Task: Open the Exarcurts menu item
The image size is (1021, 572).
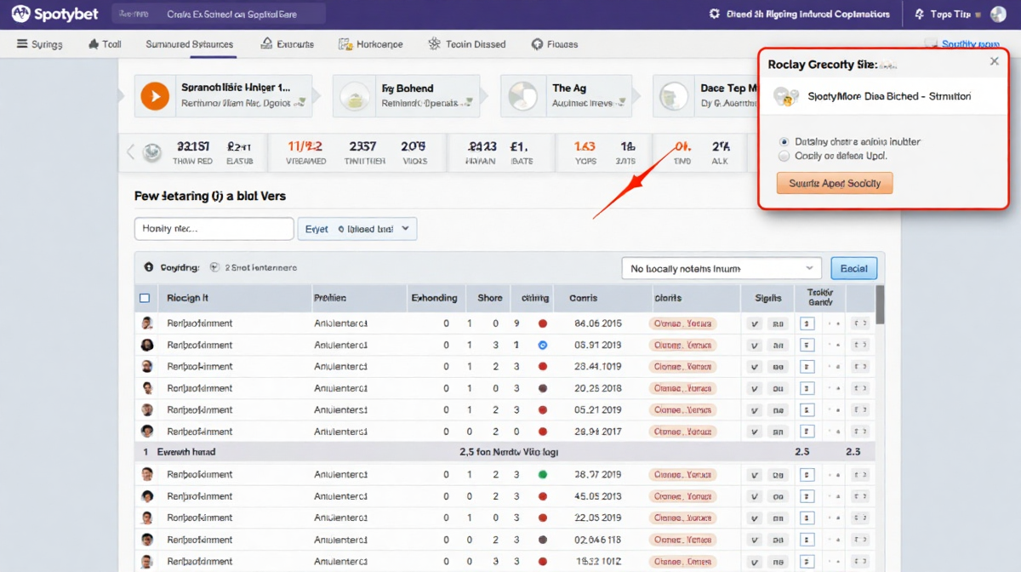Action: pyautogui.click(x=287, y=44)
